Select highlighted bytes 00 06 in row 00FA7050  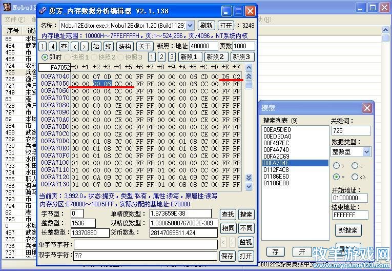click(x=102, y=84)
